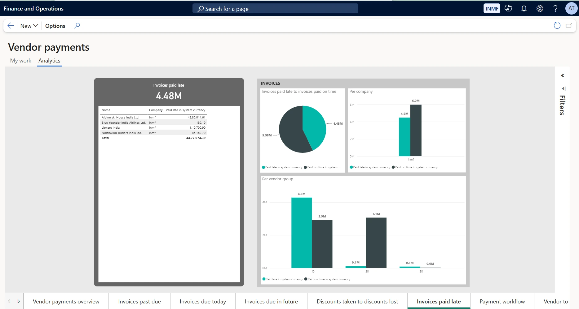Select the Invoices paid late tab
Image resolution: width=579 pixels, height=309 pixels.
pos(439,302)
